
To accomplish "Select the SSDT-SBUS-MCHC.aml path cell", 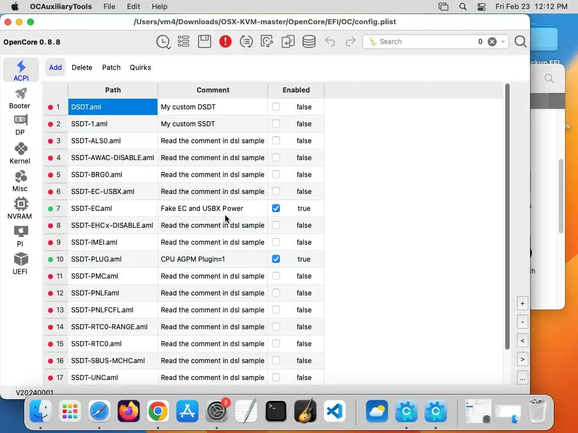I will 113,360.
